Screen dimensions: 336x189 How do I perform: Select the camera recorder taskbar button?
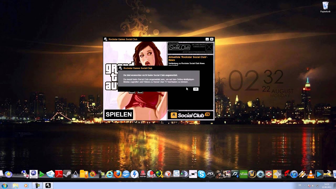click(x=38, y=186)
